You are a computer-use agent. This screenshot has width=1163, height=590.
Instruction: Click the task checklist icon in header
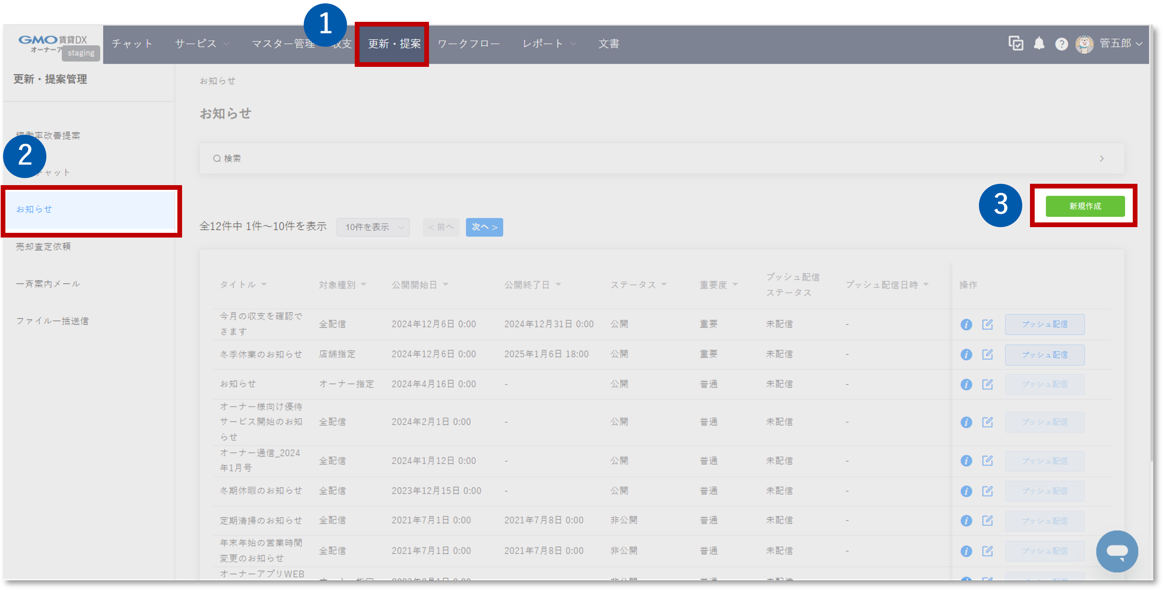[x=1016, y=43]
